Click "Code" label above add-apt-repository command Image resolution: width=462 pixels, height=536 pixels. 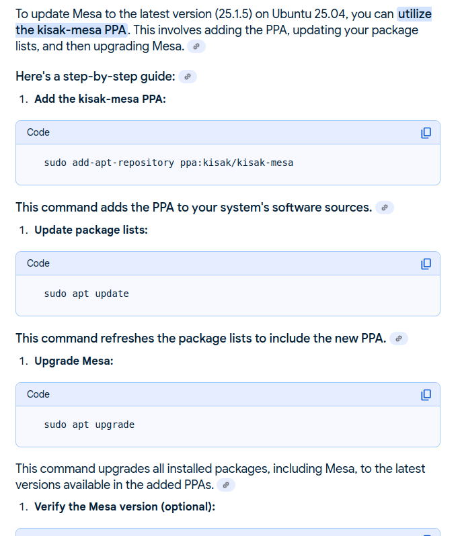tap(38, 132)
